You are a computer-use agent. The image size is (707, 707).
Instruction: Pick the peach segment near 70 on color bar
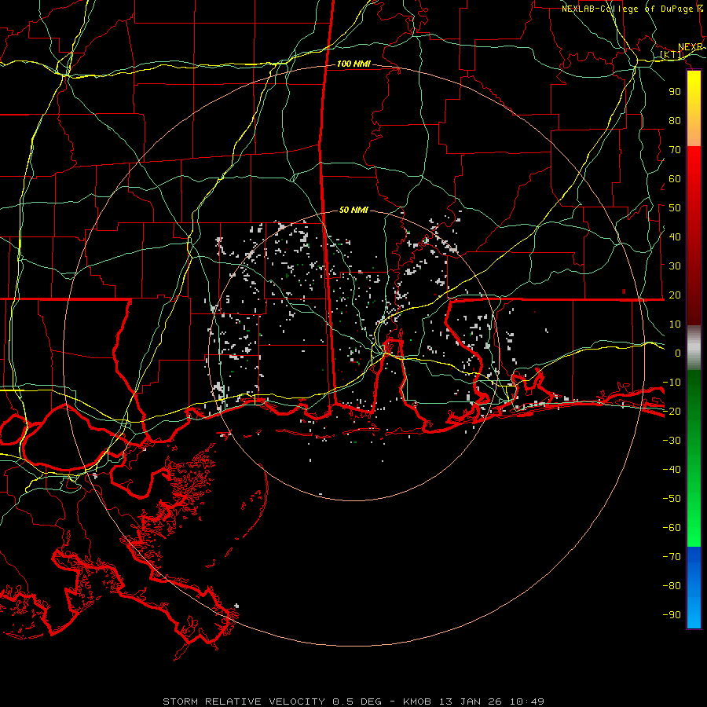(694, 139)
